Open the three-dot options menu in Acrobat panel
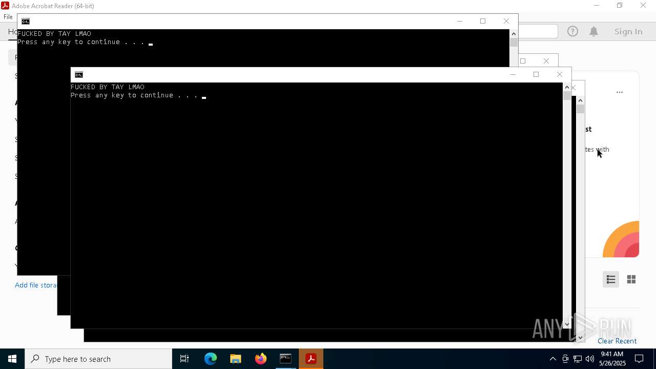The image size is (656, 369). pos(620,92)
